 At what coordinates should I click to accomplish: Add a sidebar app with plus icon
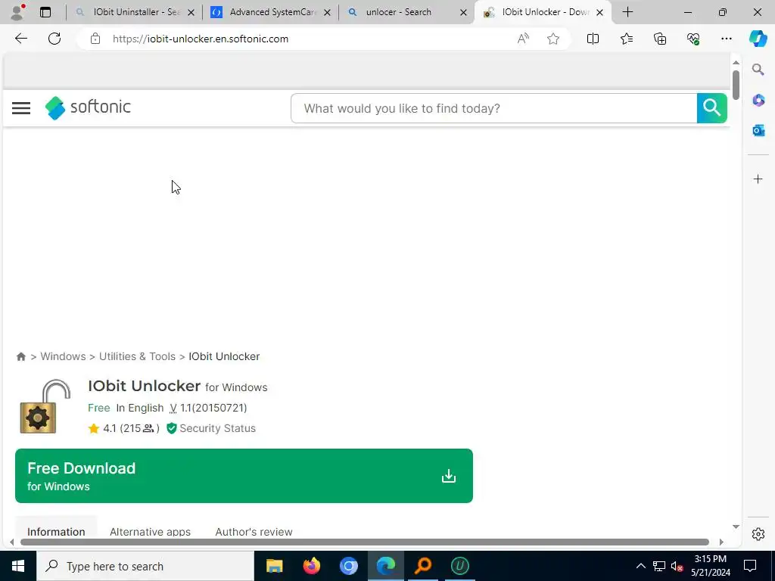click(758, 179)
